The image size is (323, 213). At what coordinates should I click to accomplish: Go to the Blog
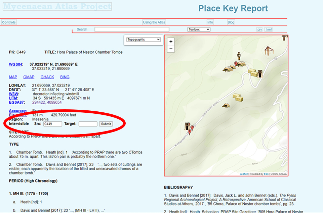coord(231,22)
